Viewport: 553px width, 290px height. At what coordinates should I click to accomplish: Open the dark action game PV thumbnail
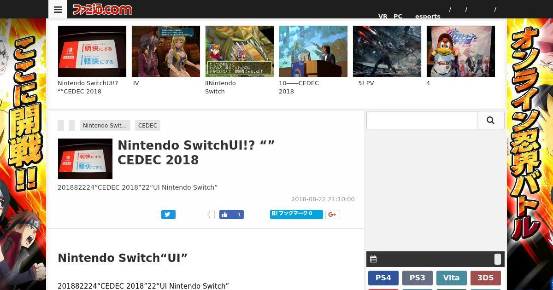[x=387, y=51]
